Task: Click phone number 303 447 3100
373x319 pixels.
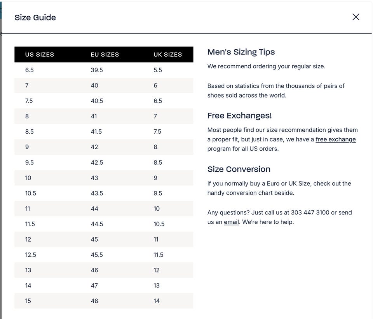Action: tap(310, 213)
